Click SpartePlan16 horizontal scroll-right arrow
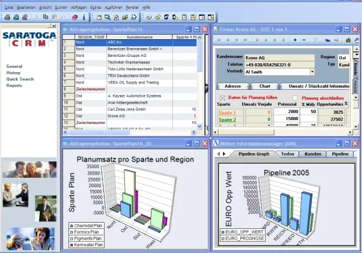This screenshot has width=362, height=253. pos(193,132)
